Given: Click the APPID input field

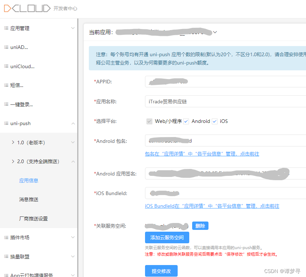Looking at the screenshot, I should [226, 82].
